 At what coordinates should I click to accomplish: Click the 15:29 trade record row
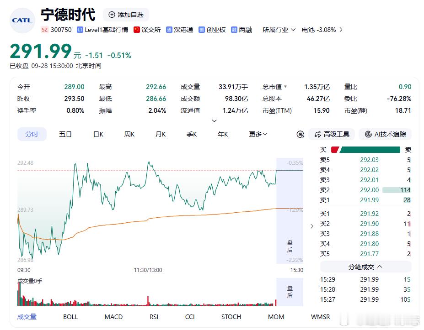[x=365, y=279]
